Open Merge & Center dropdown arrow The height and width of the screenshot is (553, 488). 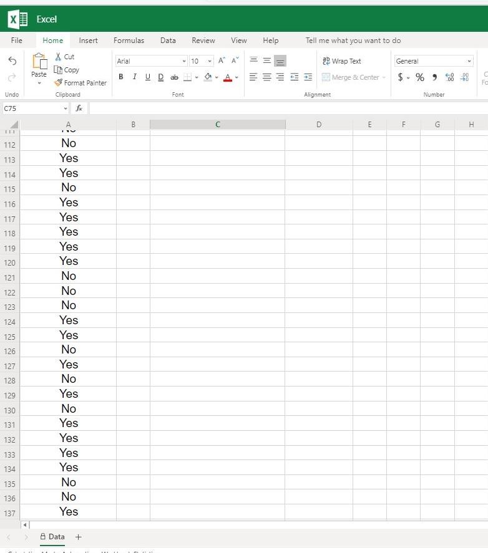pyautogui.click(x=384, y=77)
